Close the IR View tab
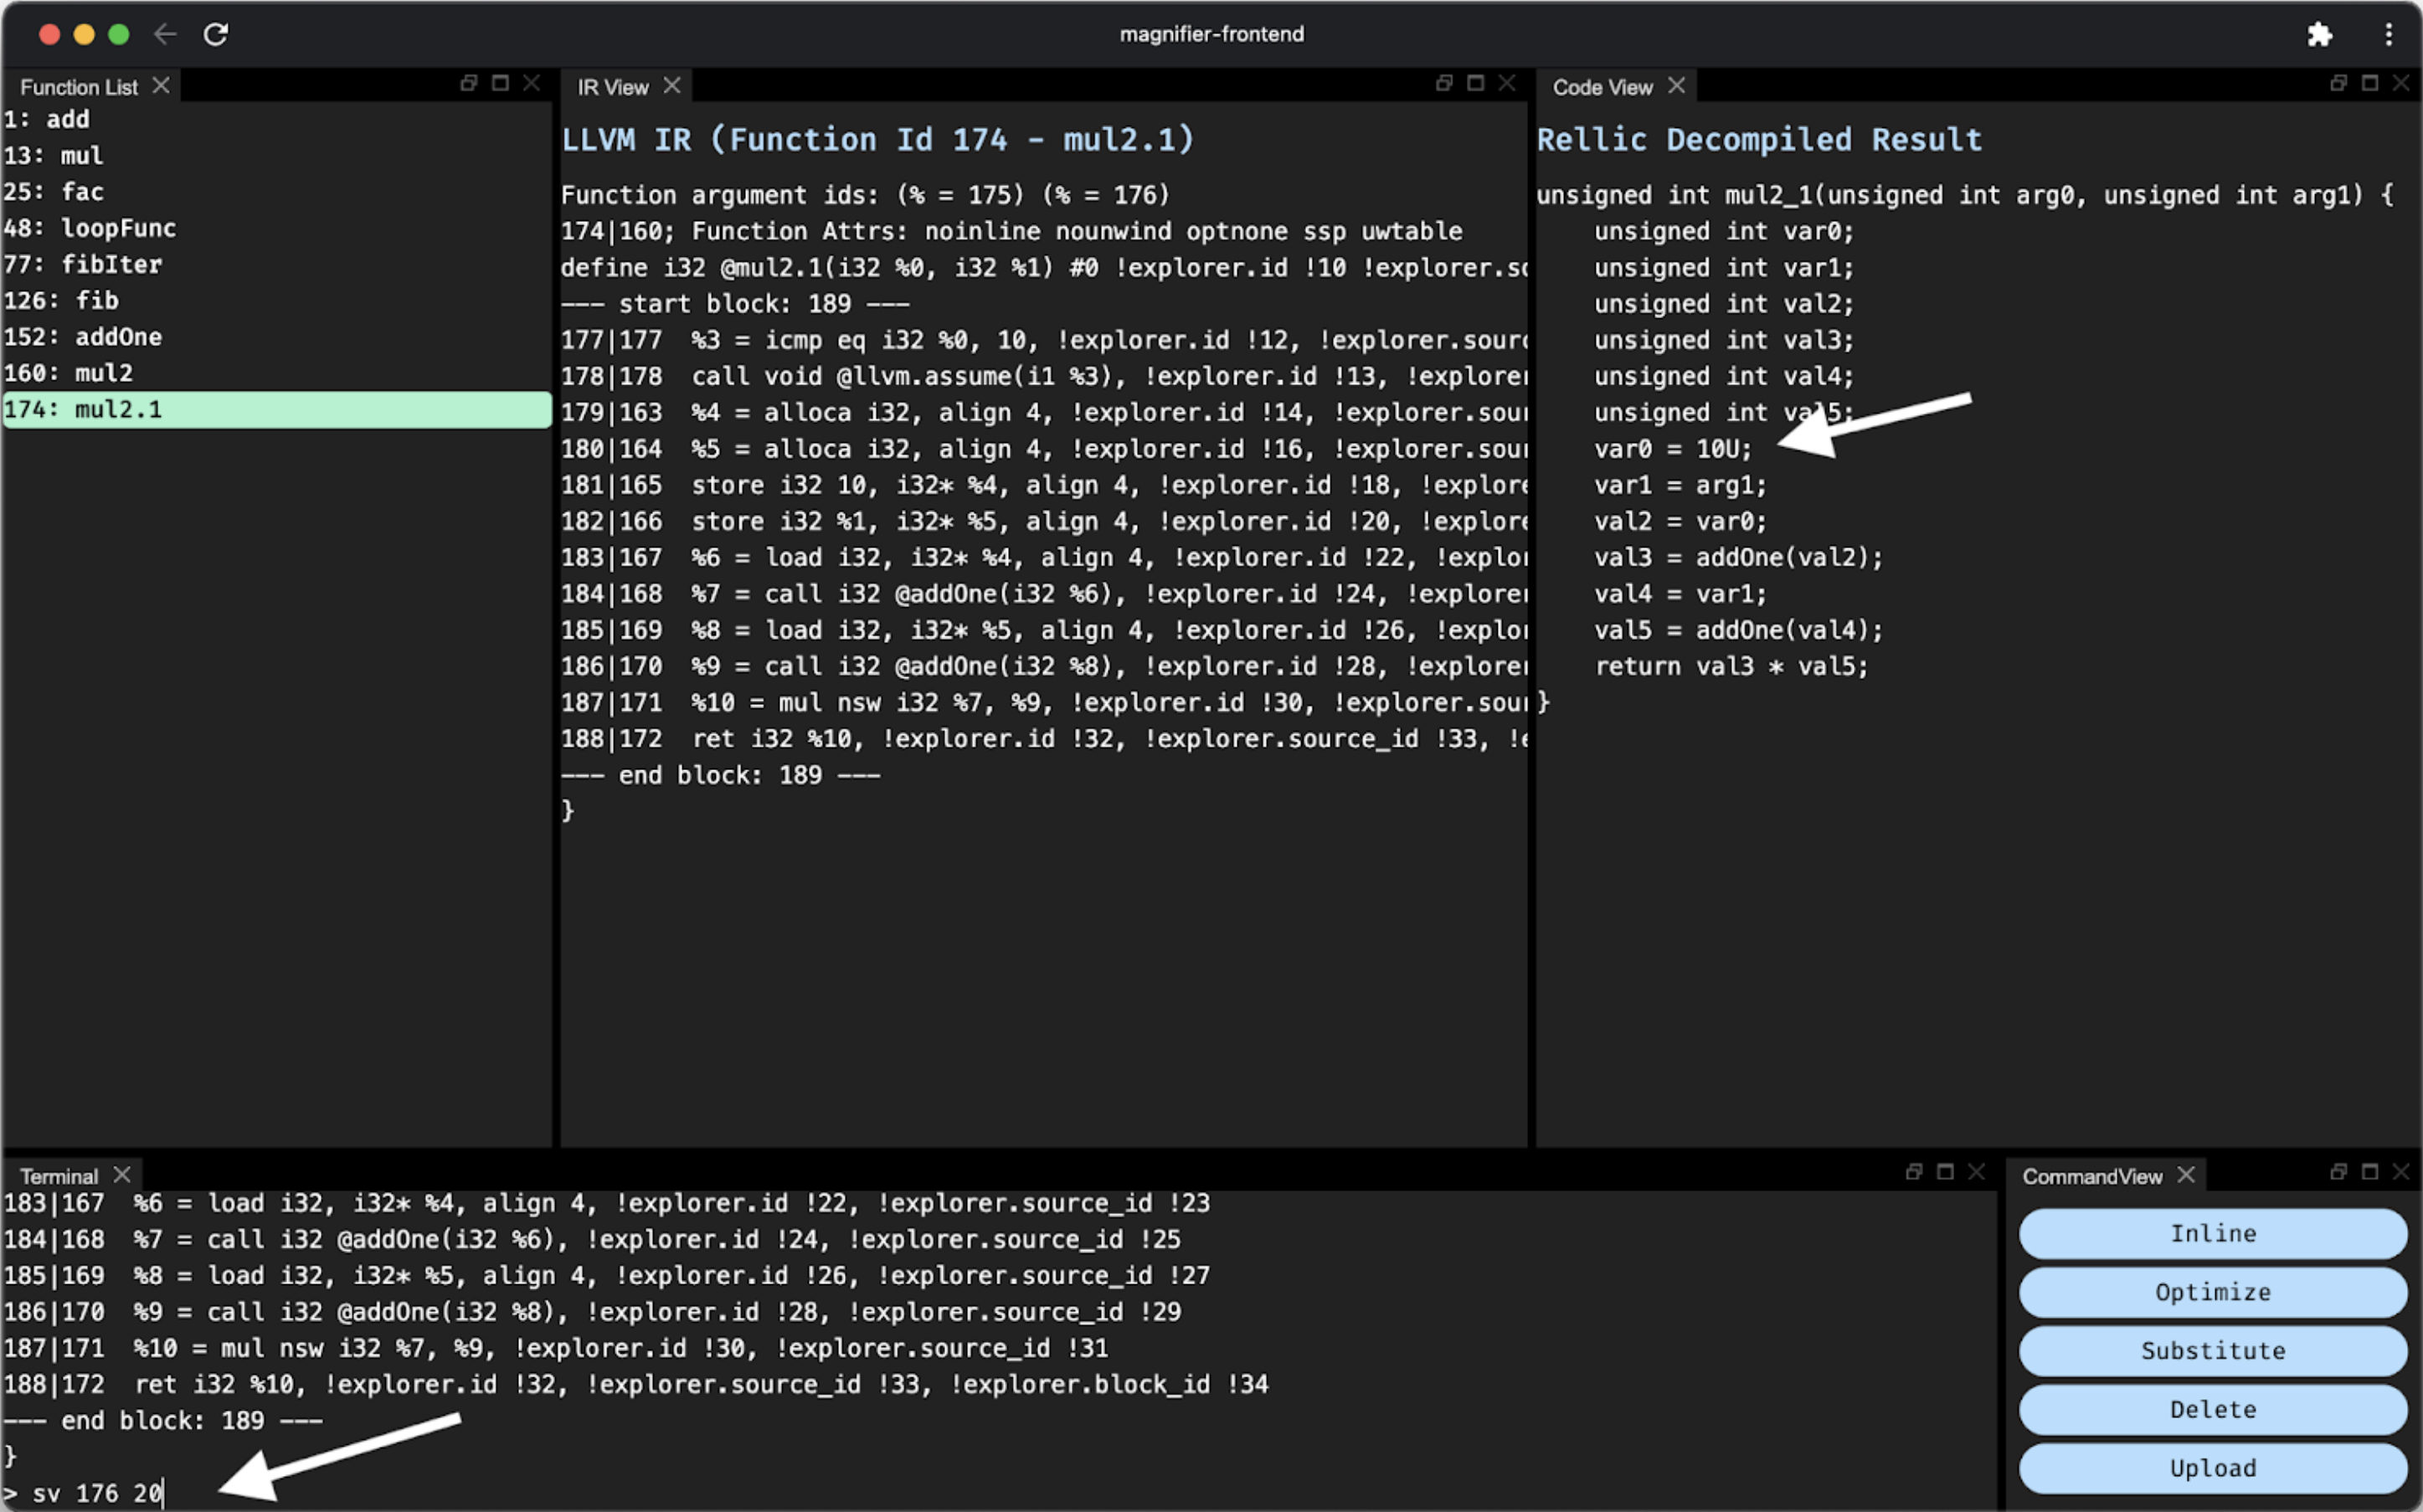Screen dimensions: 2423x1512 [672, 86]
